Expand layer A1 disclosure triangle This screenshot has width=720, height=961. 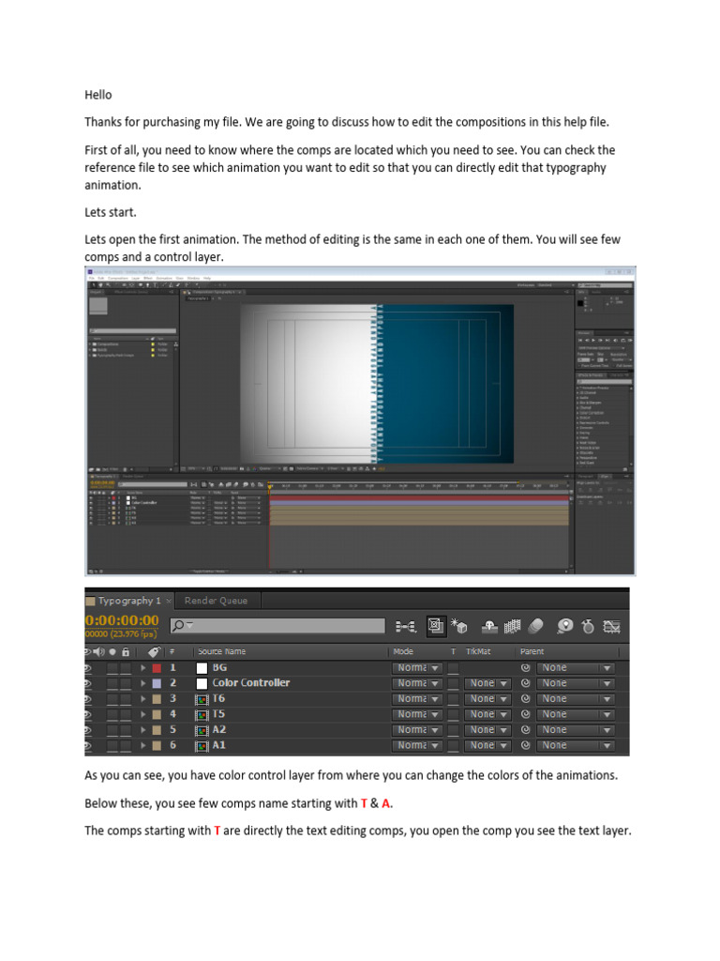coord(143,745)
